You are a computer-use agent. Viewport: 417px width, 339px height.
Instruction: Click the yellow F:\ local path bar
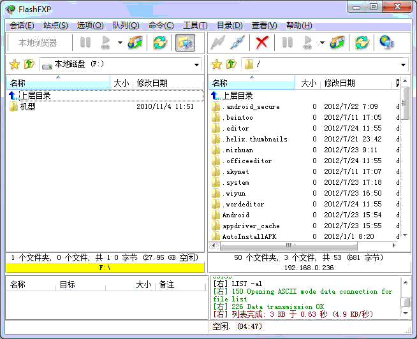105,268
